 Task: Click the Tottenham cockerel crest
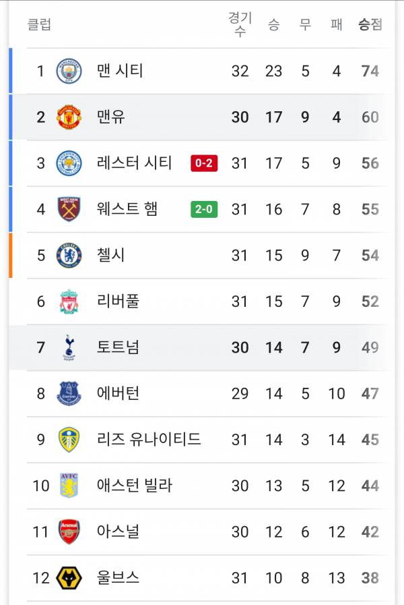click(x=69, y=347)
